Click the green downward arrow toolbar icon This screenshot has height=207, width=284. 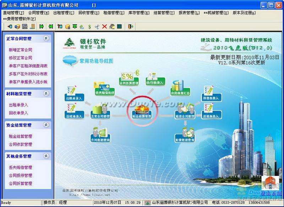[x=75, y=27]
